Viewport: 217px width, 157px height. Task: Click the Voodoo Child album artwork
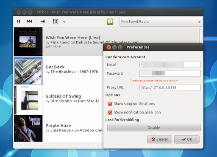coord(28,128)
